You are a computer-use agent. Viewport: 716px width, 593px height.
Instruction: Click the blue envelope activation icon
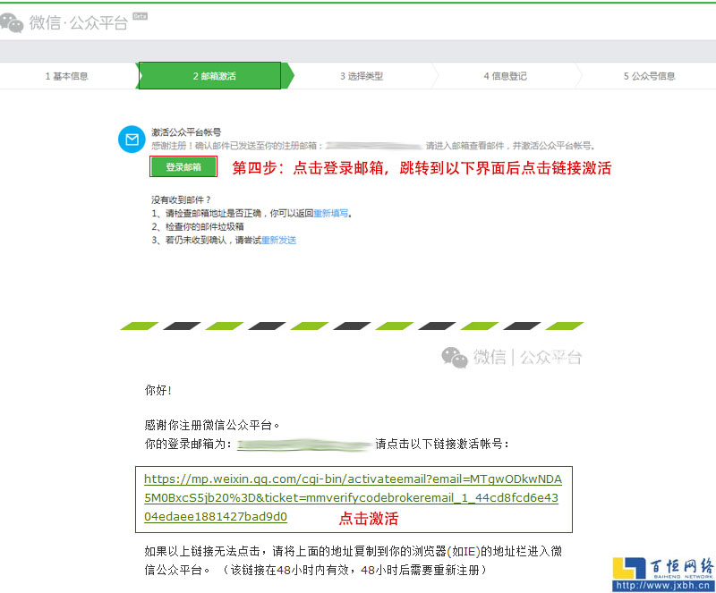click(x=132, y=139)
